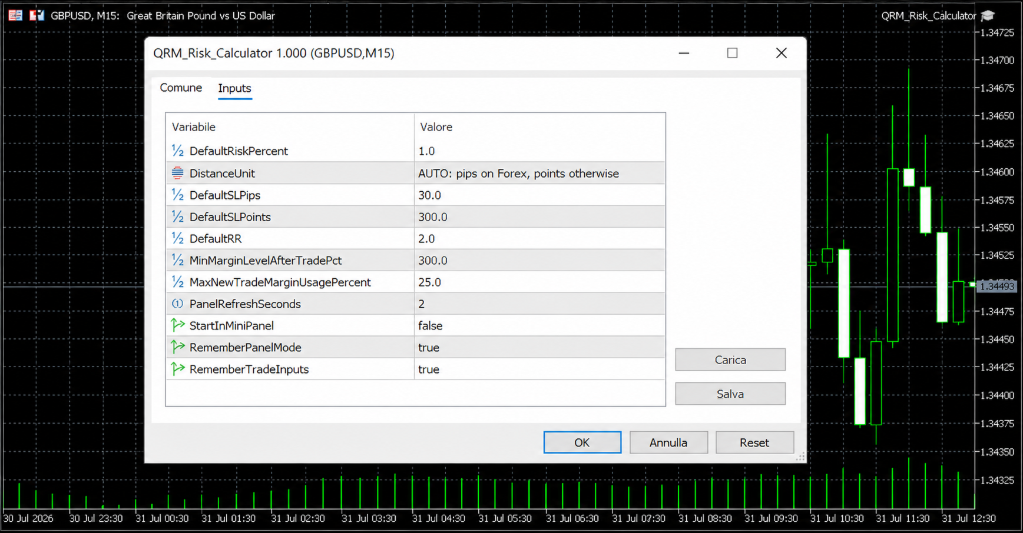
Task: Cancel the dialog with Annulla
Action: (x=668, y=442)
